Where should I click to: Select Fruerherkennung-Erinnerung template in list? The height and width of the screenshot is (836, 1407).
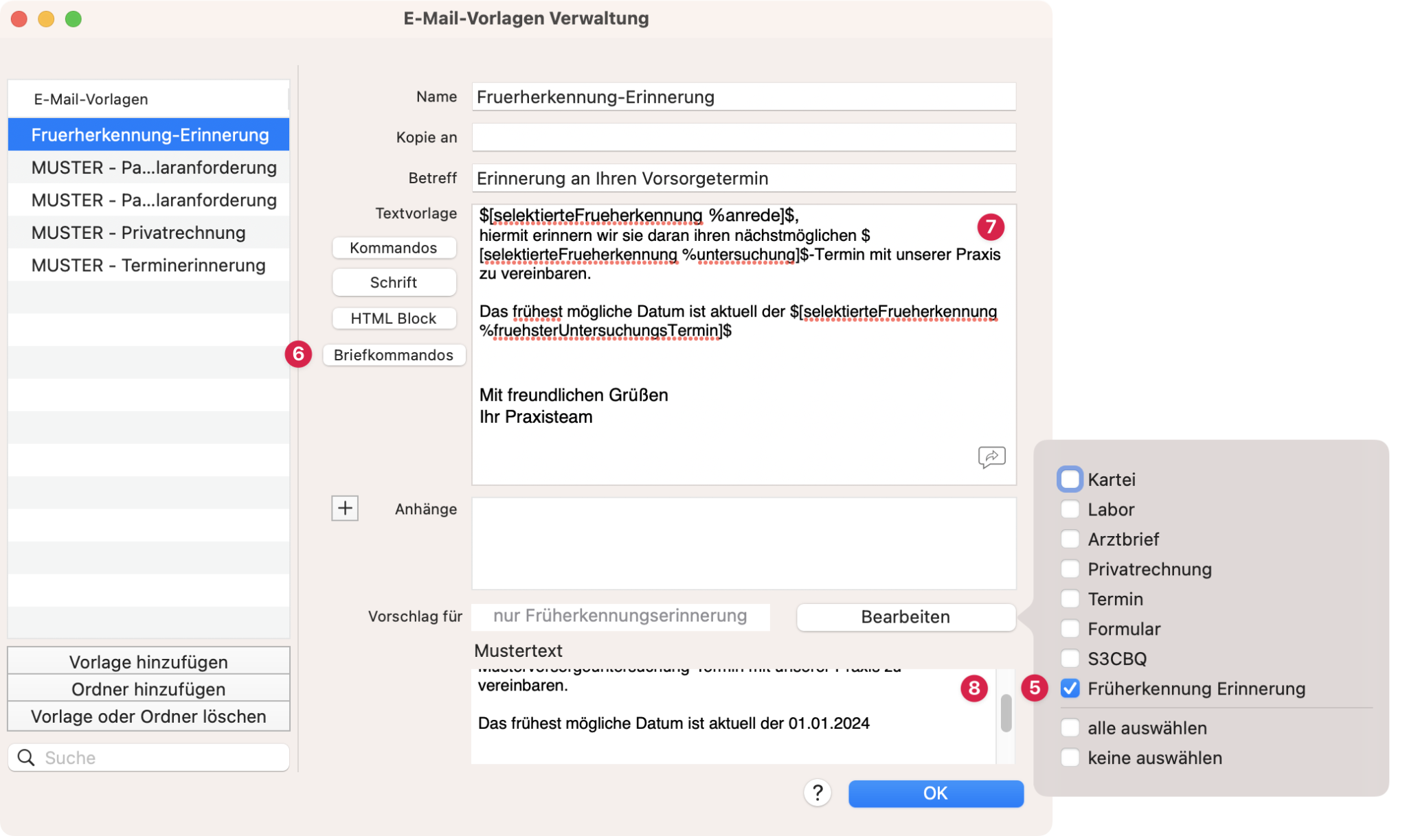pyautogui.click(x=148, y=135)
